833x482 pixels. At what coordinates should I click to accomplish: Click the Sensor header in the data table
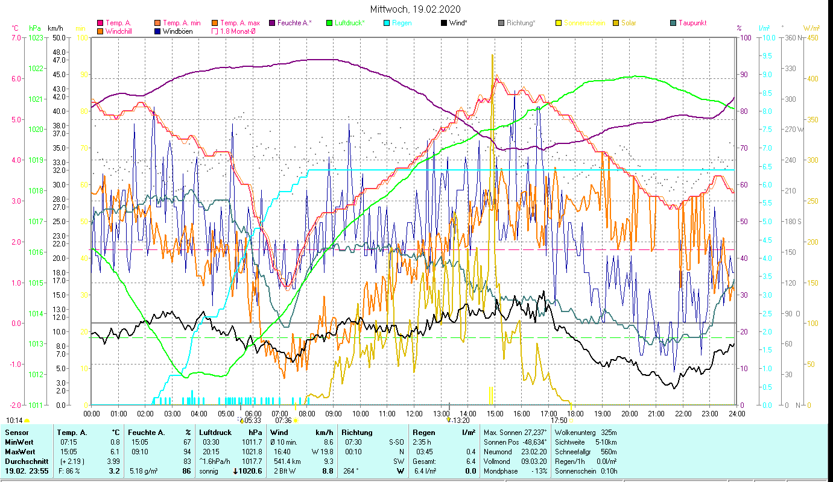point(16,433)
